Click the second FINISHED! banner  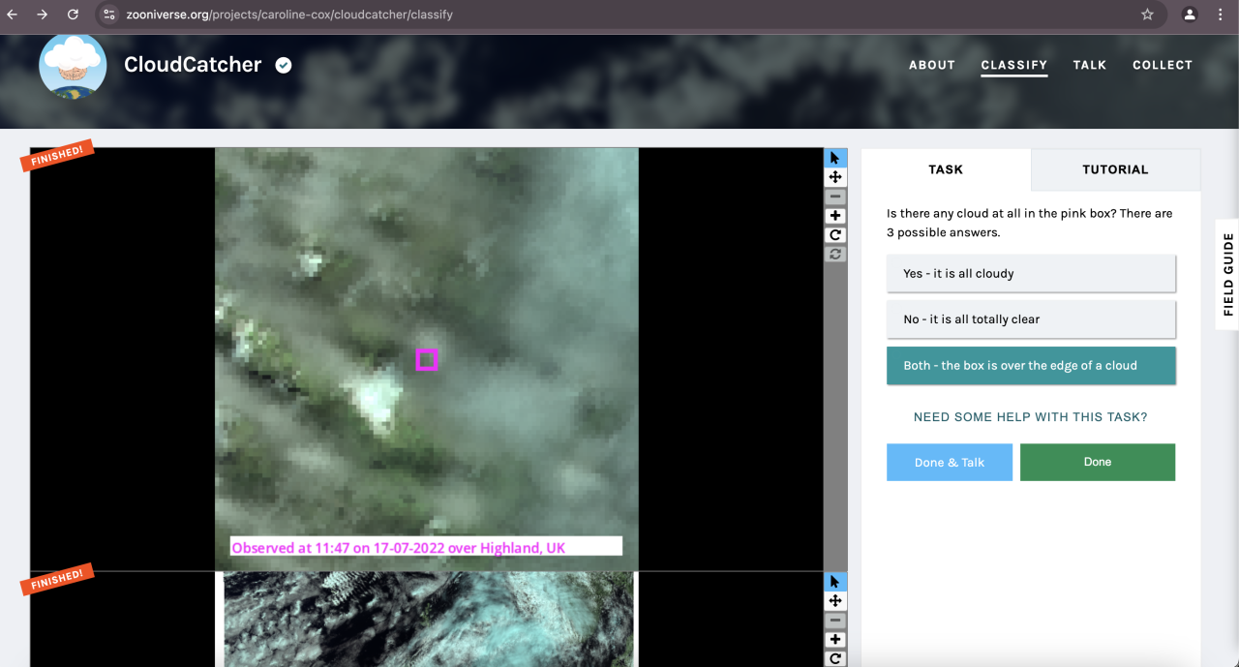[x=57, y=579]
